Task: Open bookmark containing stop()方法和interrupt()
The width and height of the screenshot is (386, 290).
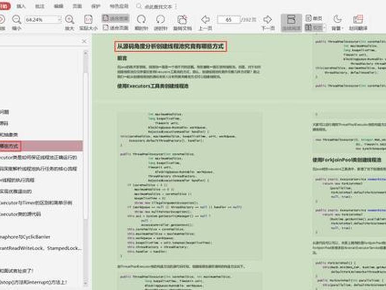Action: pos(34,282)
